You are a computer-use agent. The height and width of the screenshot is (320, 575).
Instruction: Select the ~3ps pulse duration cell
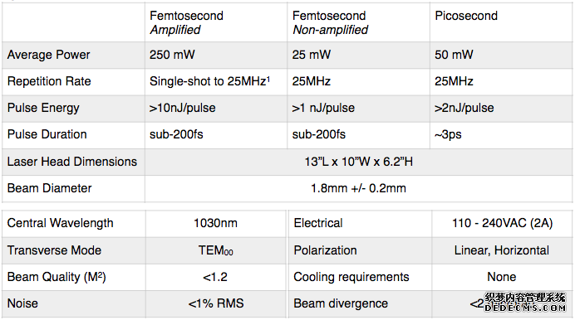click(501, 134)
